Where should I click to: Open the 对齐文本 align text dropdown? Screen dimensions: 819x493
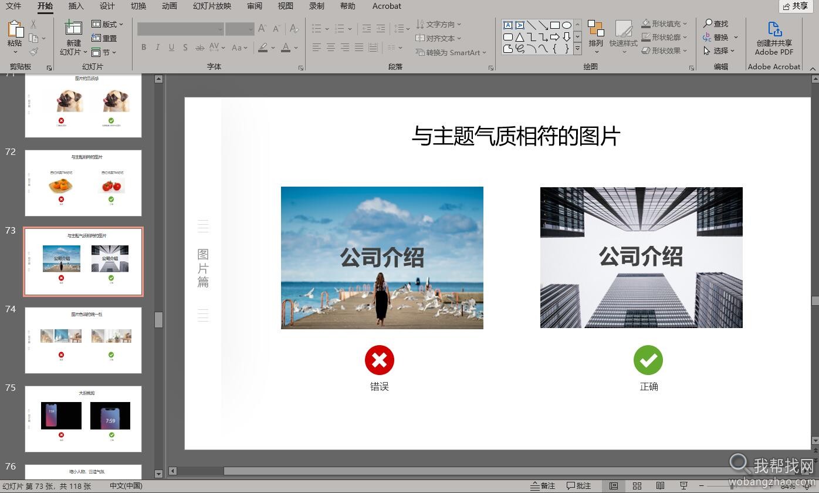coord(439,38)
